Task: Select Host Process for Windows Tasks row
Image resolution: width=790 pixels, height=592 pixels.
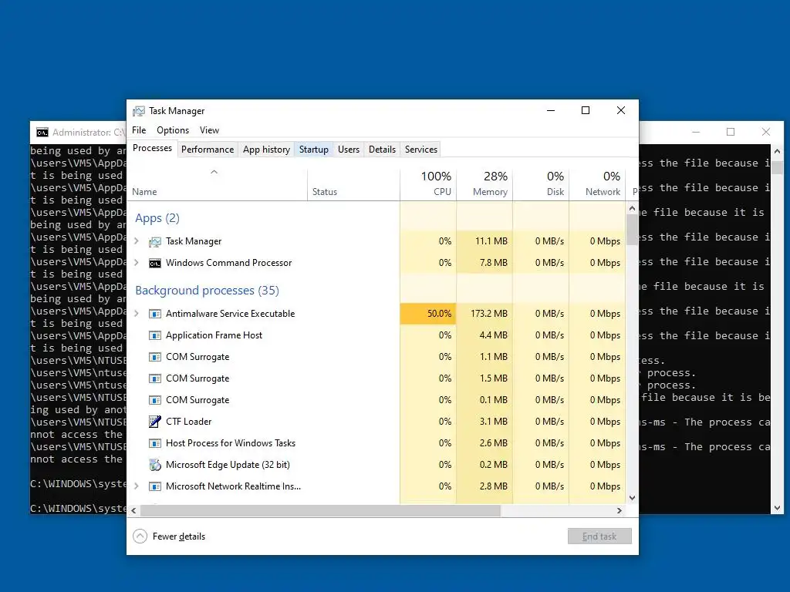Action: click(x=376, y=443)
